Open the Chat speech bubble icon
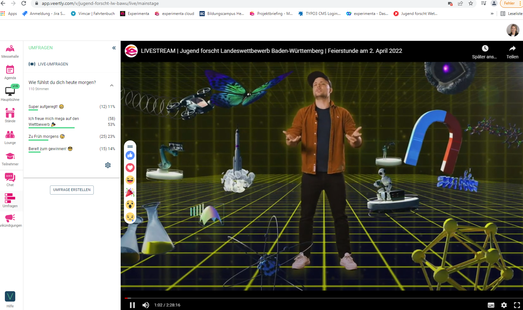 click(x=10, y=178)
